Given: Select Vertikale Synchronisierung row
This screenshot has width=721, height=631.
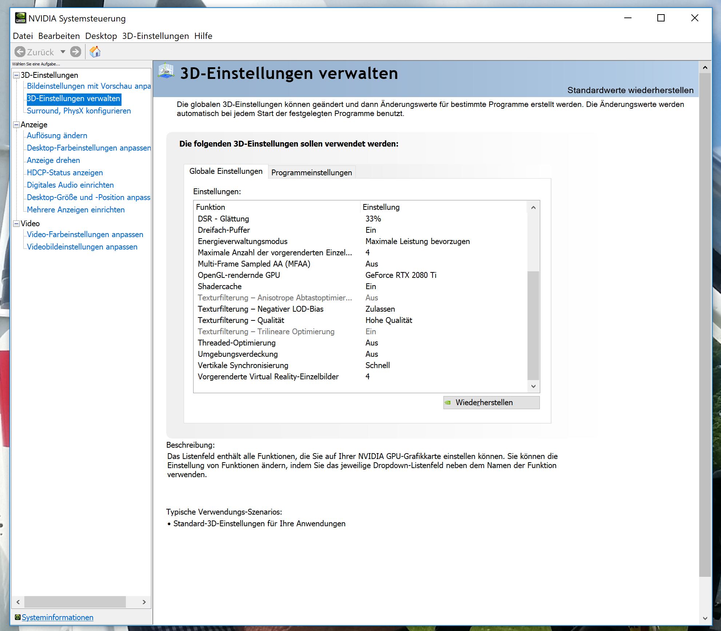Looking at the screenshot, I should click(360, 366).
